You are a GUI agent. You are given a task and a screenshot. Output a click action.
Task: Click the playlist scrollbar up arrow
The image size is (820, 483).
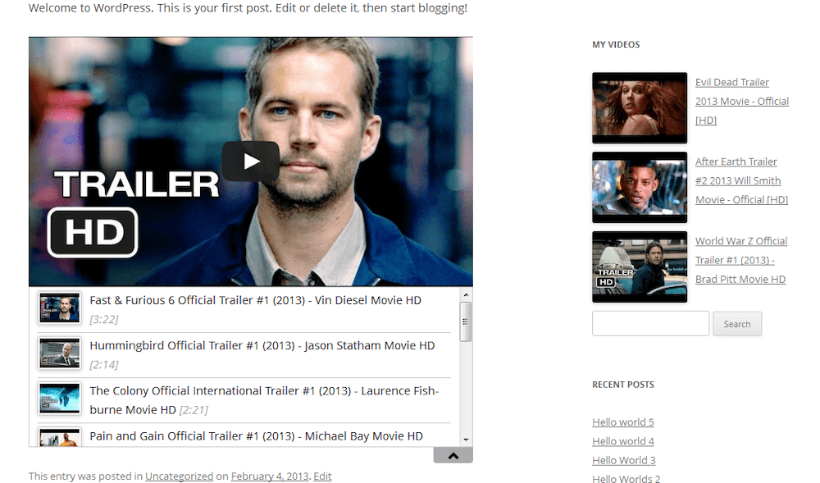(x=466, y=295)
